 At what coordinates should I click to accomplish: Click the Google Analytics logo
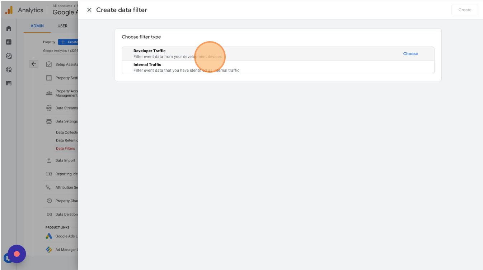click(9, 10)
